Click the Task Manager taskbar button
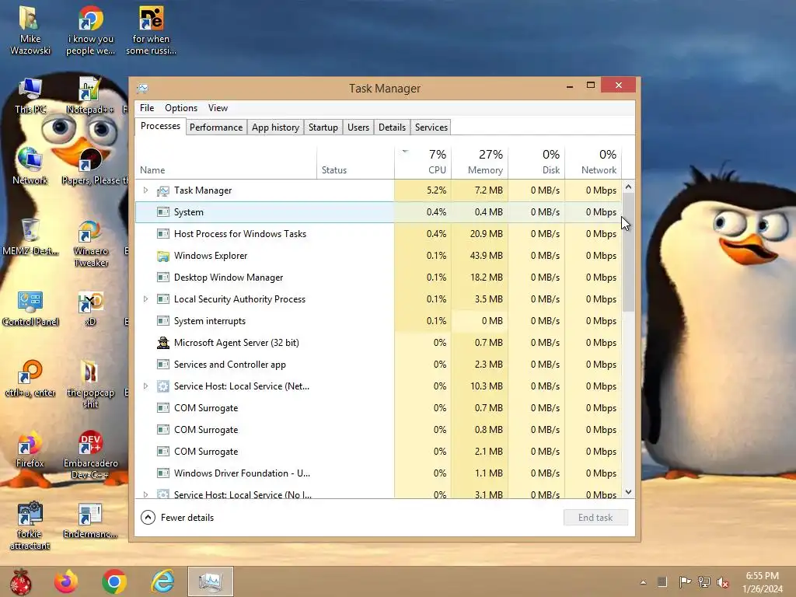796x597 pixels. point(210,581)
